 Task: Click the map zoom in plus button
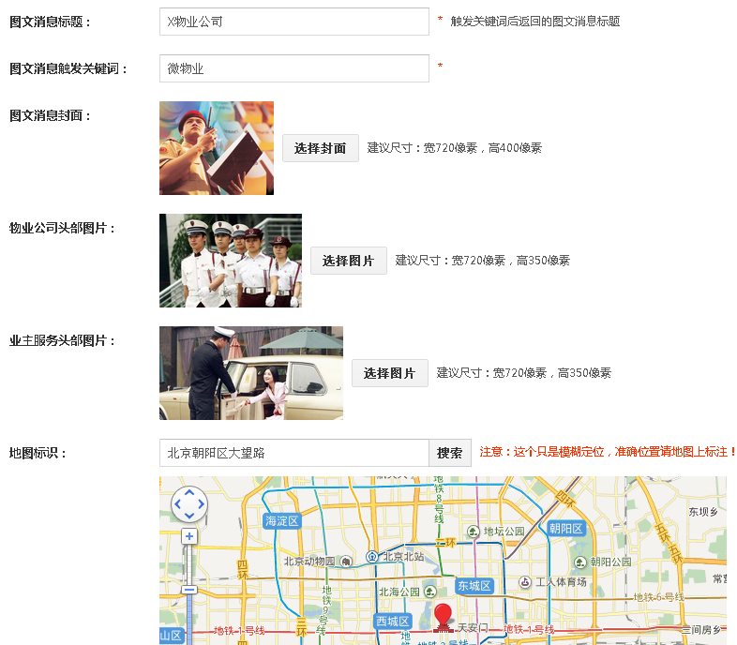tap(189, 536)
